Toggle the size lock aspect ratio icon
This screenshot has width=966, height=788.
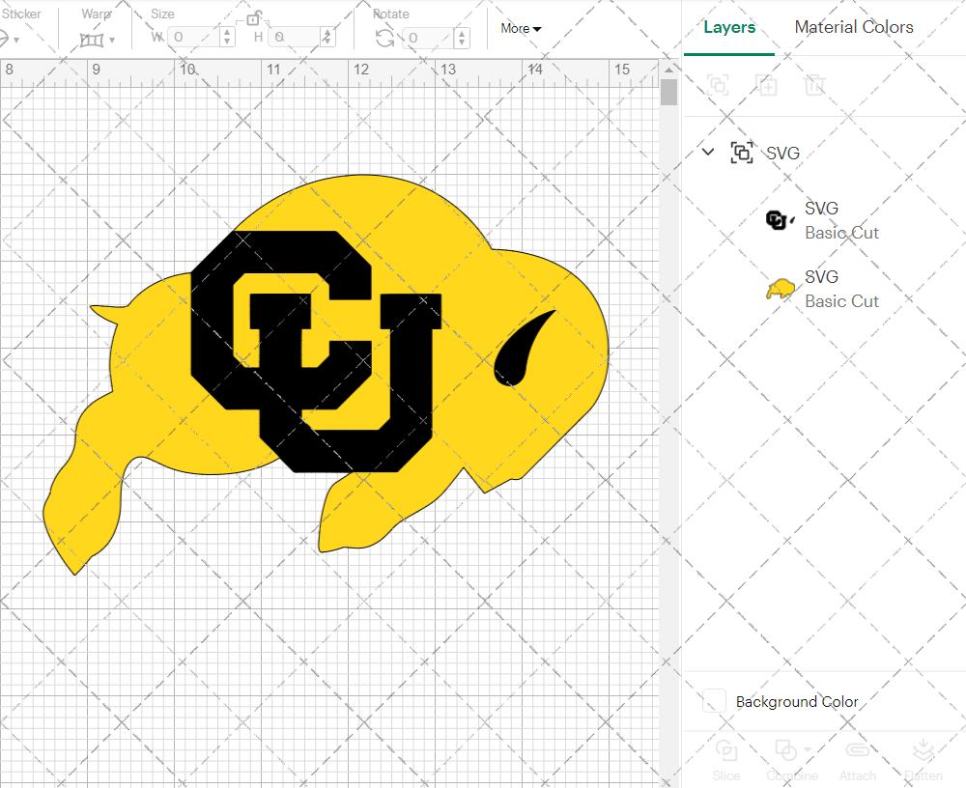253,18
